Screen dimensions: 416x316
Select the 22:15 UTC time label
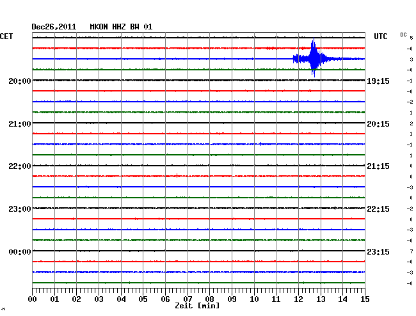(x=378, y=209)
